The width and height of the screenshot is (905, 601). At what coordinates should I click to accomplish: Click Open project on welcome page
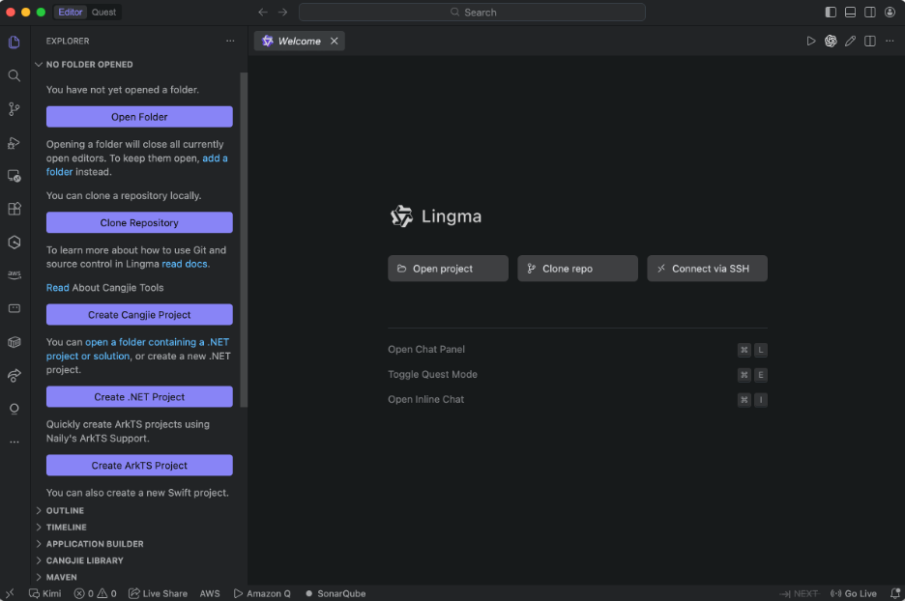(448, 269)
